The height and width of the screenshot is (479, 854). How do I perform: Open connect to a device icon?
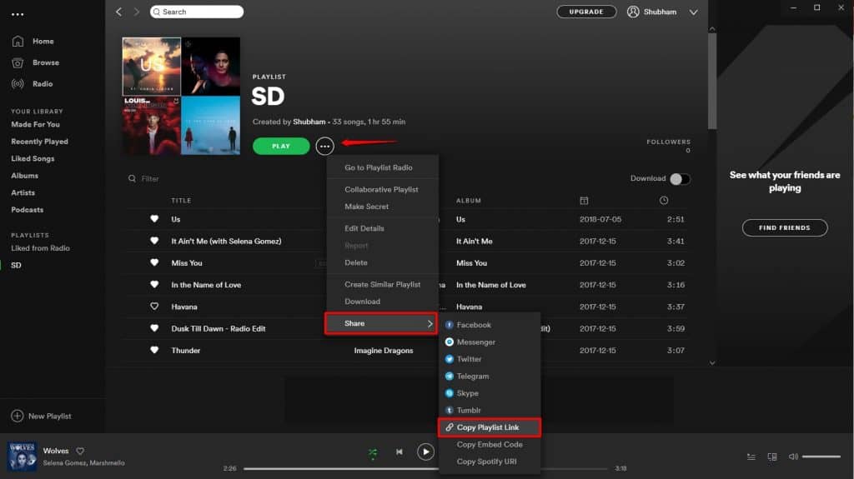click(x=772, y=457)
